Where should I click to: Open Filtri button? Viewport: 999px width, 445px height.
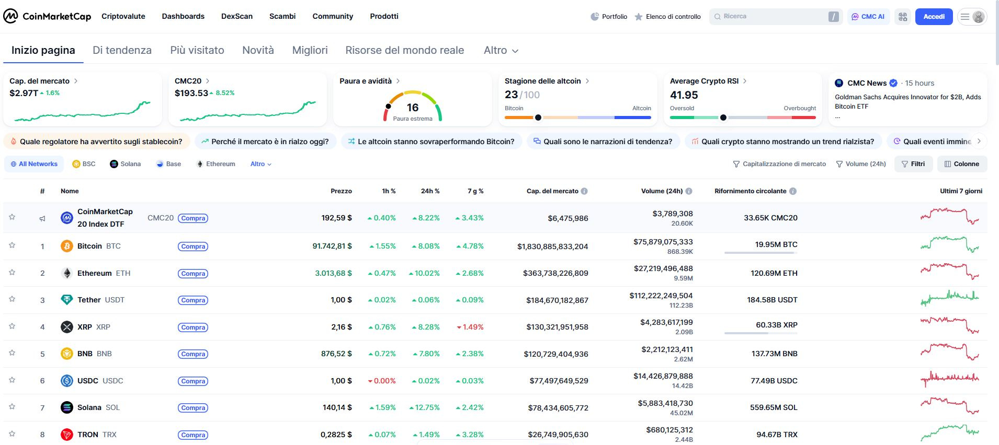pyautogui.click(x=914, y=164)
